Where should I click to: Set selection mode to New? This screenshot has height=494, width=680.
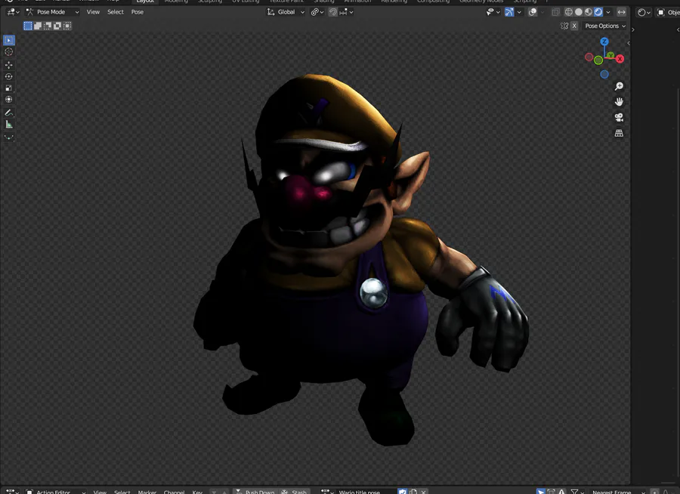pos(28,26)
